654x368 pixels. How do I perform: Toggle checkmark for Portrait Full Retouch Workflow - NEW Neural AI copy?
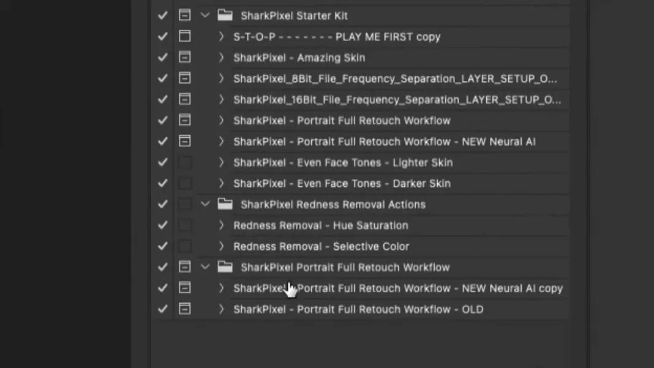pos(163,288)
